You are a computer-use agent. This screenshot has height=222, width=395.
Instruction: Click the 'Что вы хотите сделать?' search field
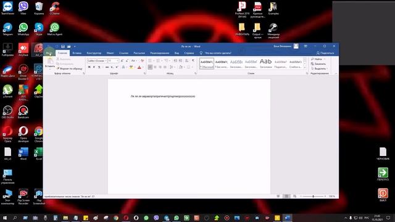215,53
